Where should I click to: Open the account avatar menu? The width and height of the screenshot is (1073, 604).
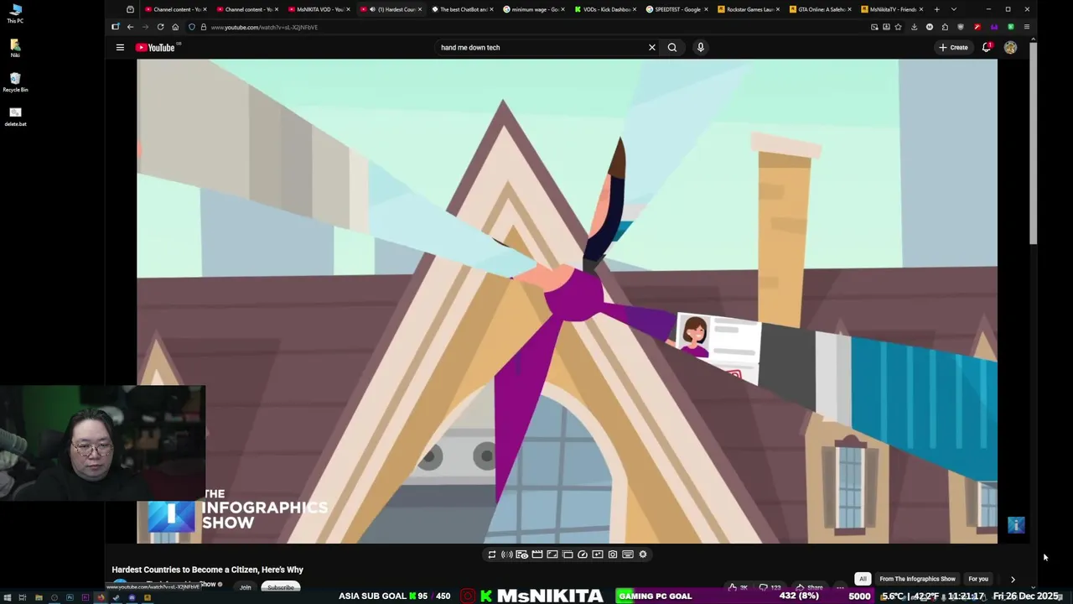[1010, 48]
